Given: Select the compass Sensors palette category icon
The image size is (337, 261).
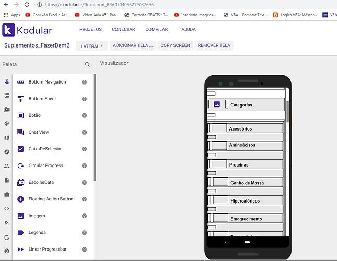Looking at the screenshot, I should [7, 152].
